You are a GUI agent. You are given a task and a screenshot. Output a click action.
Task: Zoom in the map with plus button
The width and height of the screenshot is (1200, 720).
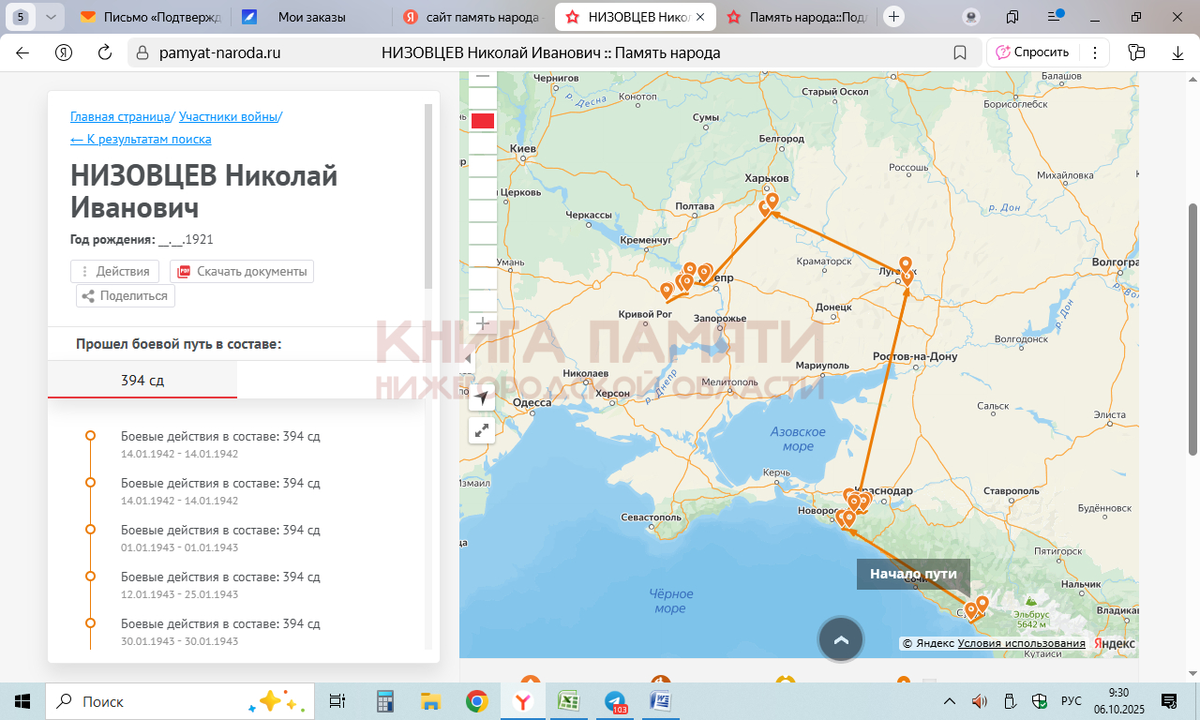click(483, 323)
